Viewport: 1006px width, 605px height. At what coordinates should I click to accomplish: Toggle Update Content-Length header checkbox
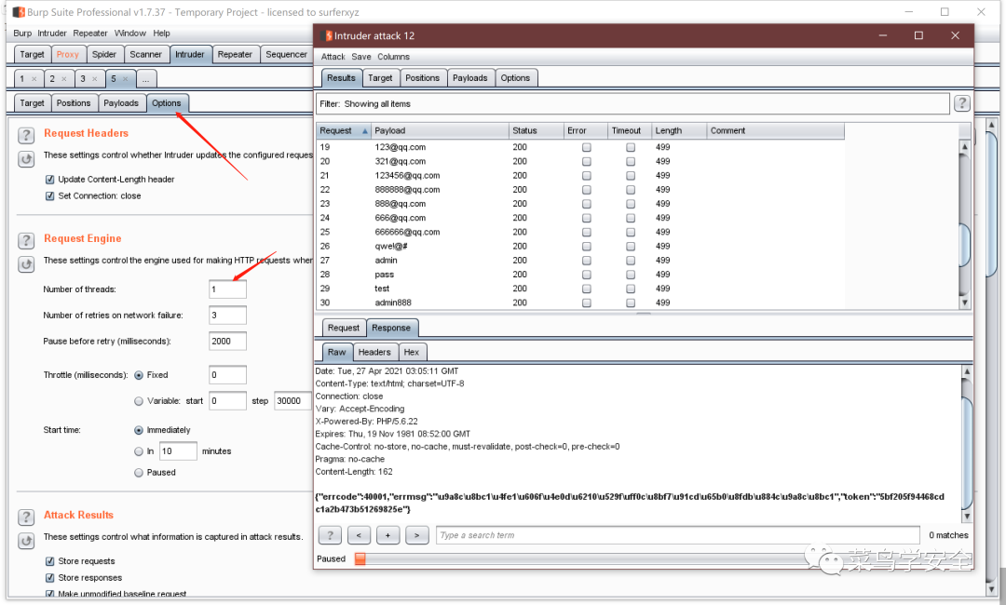(x=49, y=180)
